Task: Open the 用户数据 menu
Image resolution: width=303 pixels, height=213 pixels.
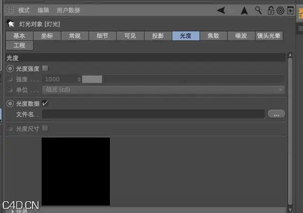Action: pos(68,10)
